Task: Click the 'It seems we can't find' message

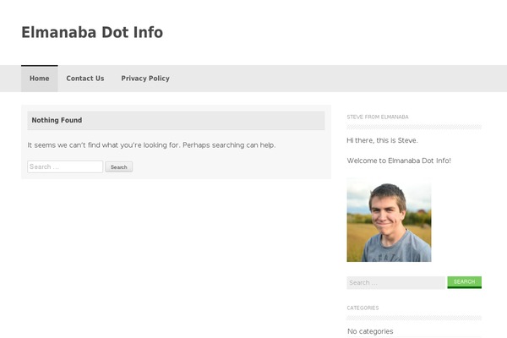Action: (151, 145)
